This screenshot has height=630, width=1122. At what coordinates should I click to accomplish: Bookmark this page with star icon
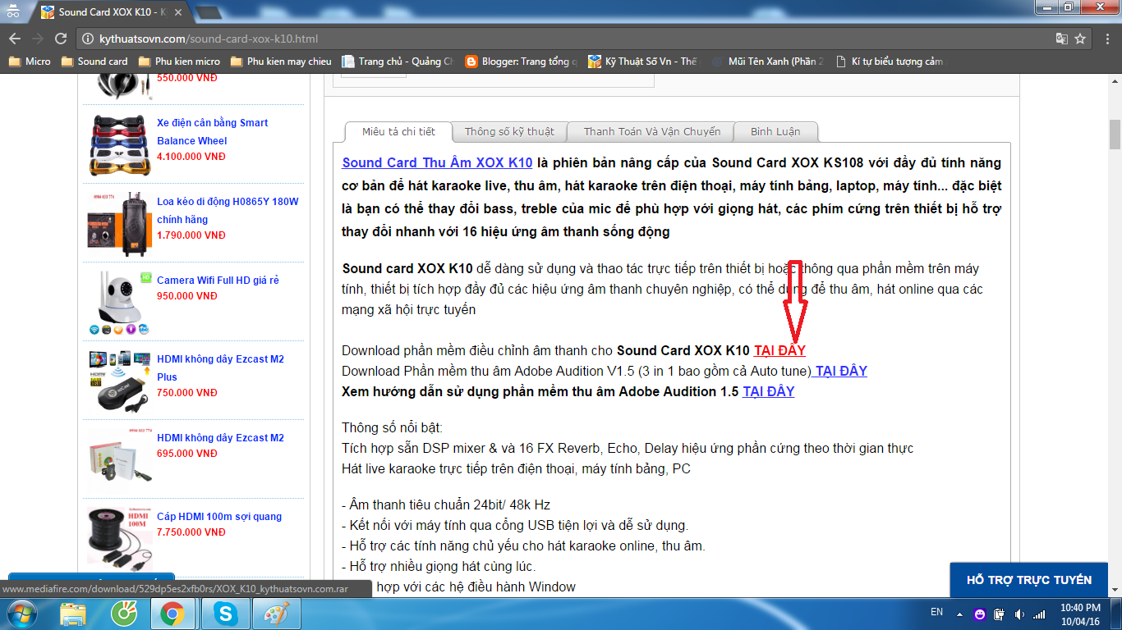point(1081,39)
